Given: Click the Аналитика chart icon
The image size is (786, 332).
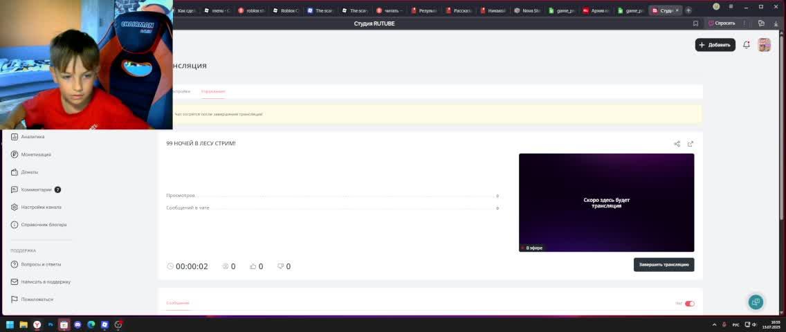Looking at the screenshot, I should tap(15, 137).
